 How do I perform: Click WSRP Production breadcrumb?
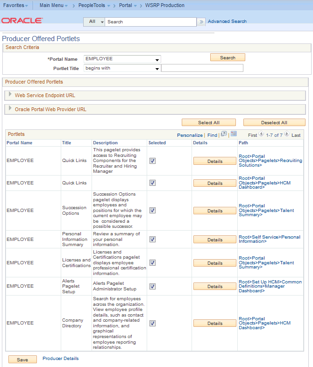coord(165,6)
